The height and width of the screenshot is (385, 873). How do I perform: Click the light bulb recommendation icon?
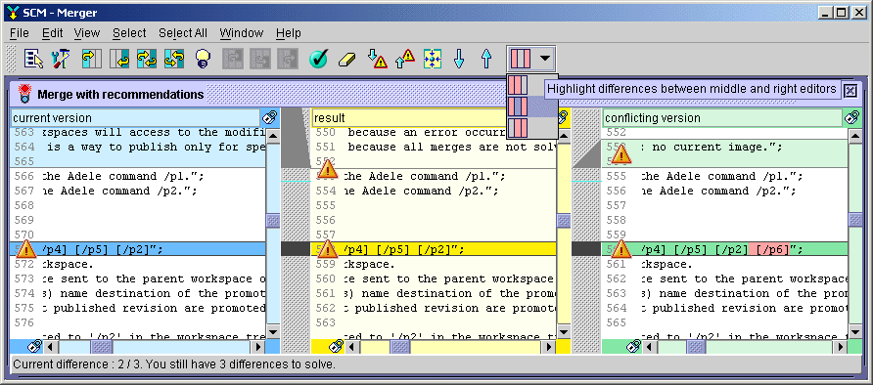[204, 59]
